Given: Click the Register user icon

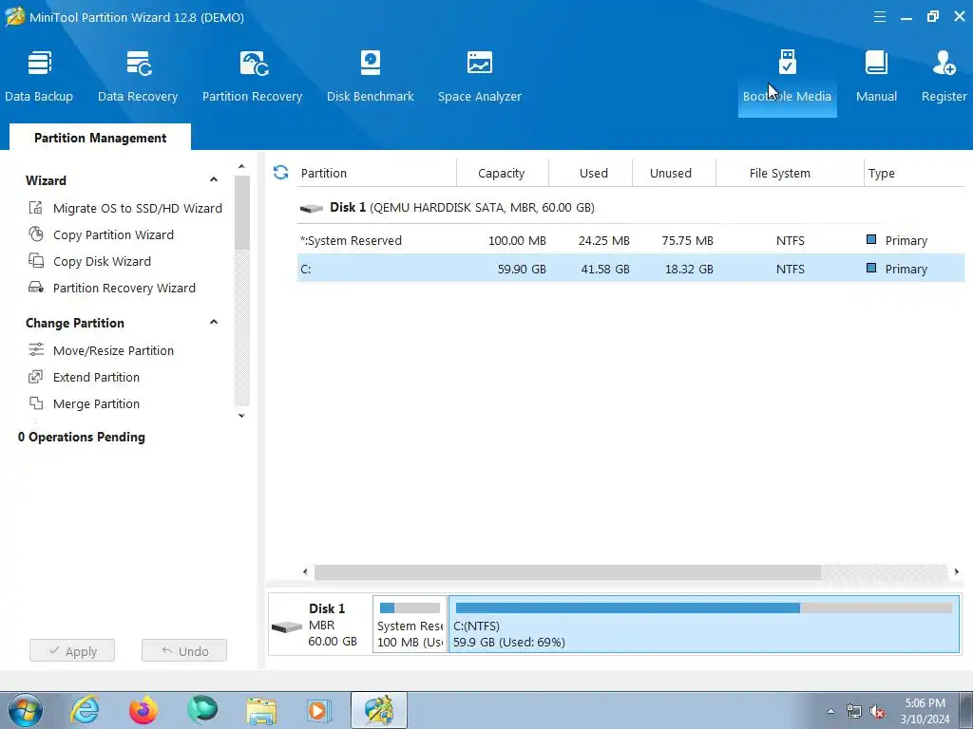Looking at the screenshot, I should click(944, 63).
